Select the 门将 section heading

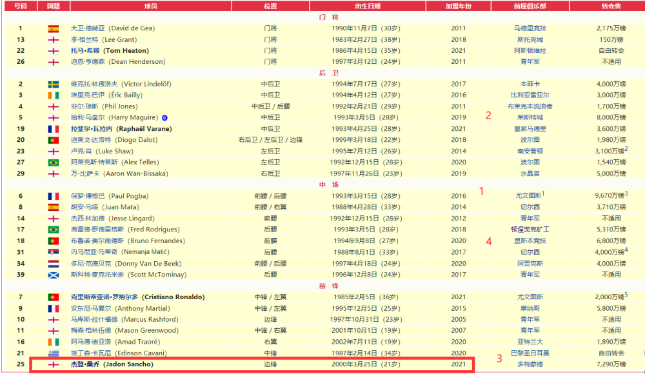[x=329, y=17]
